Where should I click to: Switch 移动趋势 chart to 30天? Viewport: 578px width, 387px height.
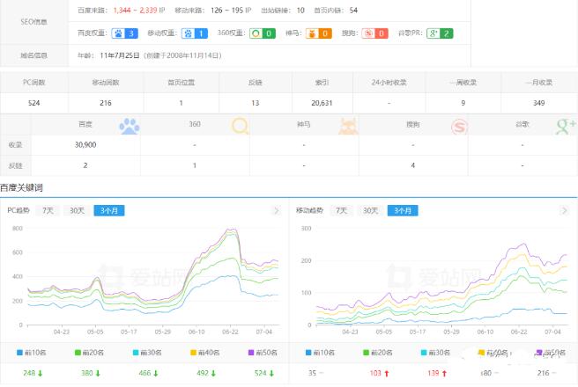click(371, 211)
